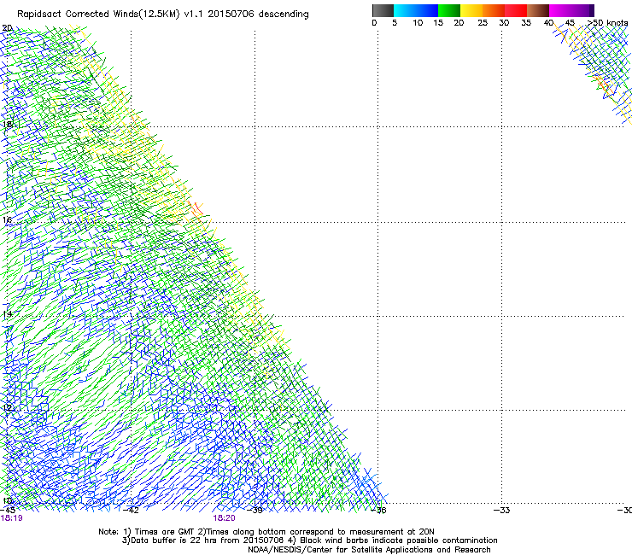
Task: Click the red 30-35 knots color band
Action: point(516,10)
